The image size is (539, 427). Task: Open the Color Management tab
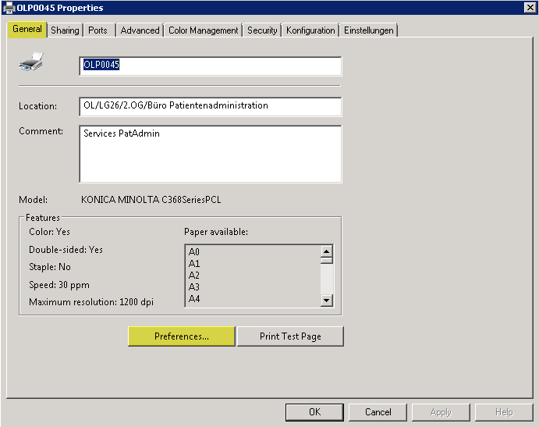[x=204, y=30]
